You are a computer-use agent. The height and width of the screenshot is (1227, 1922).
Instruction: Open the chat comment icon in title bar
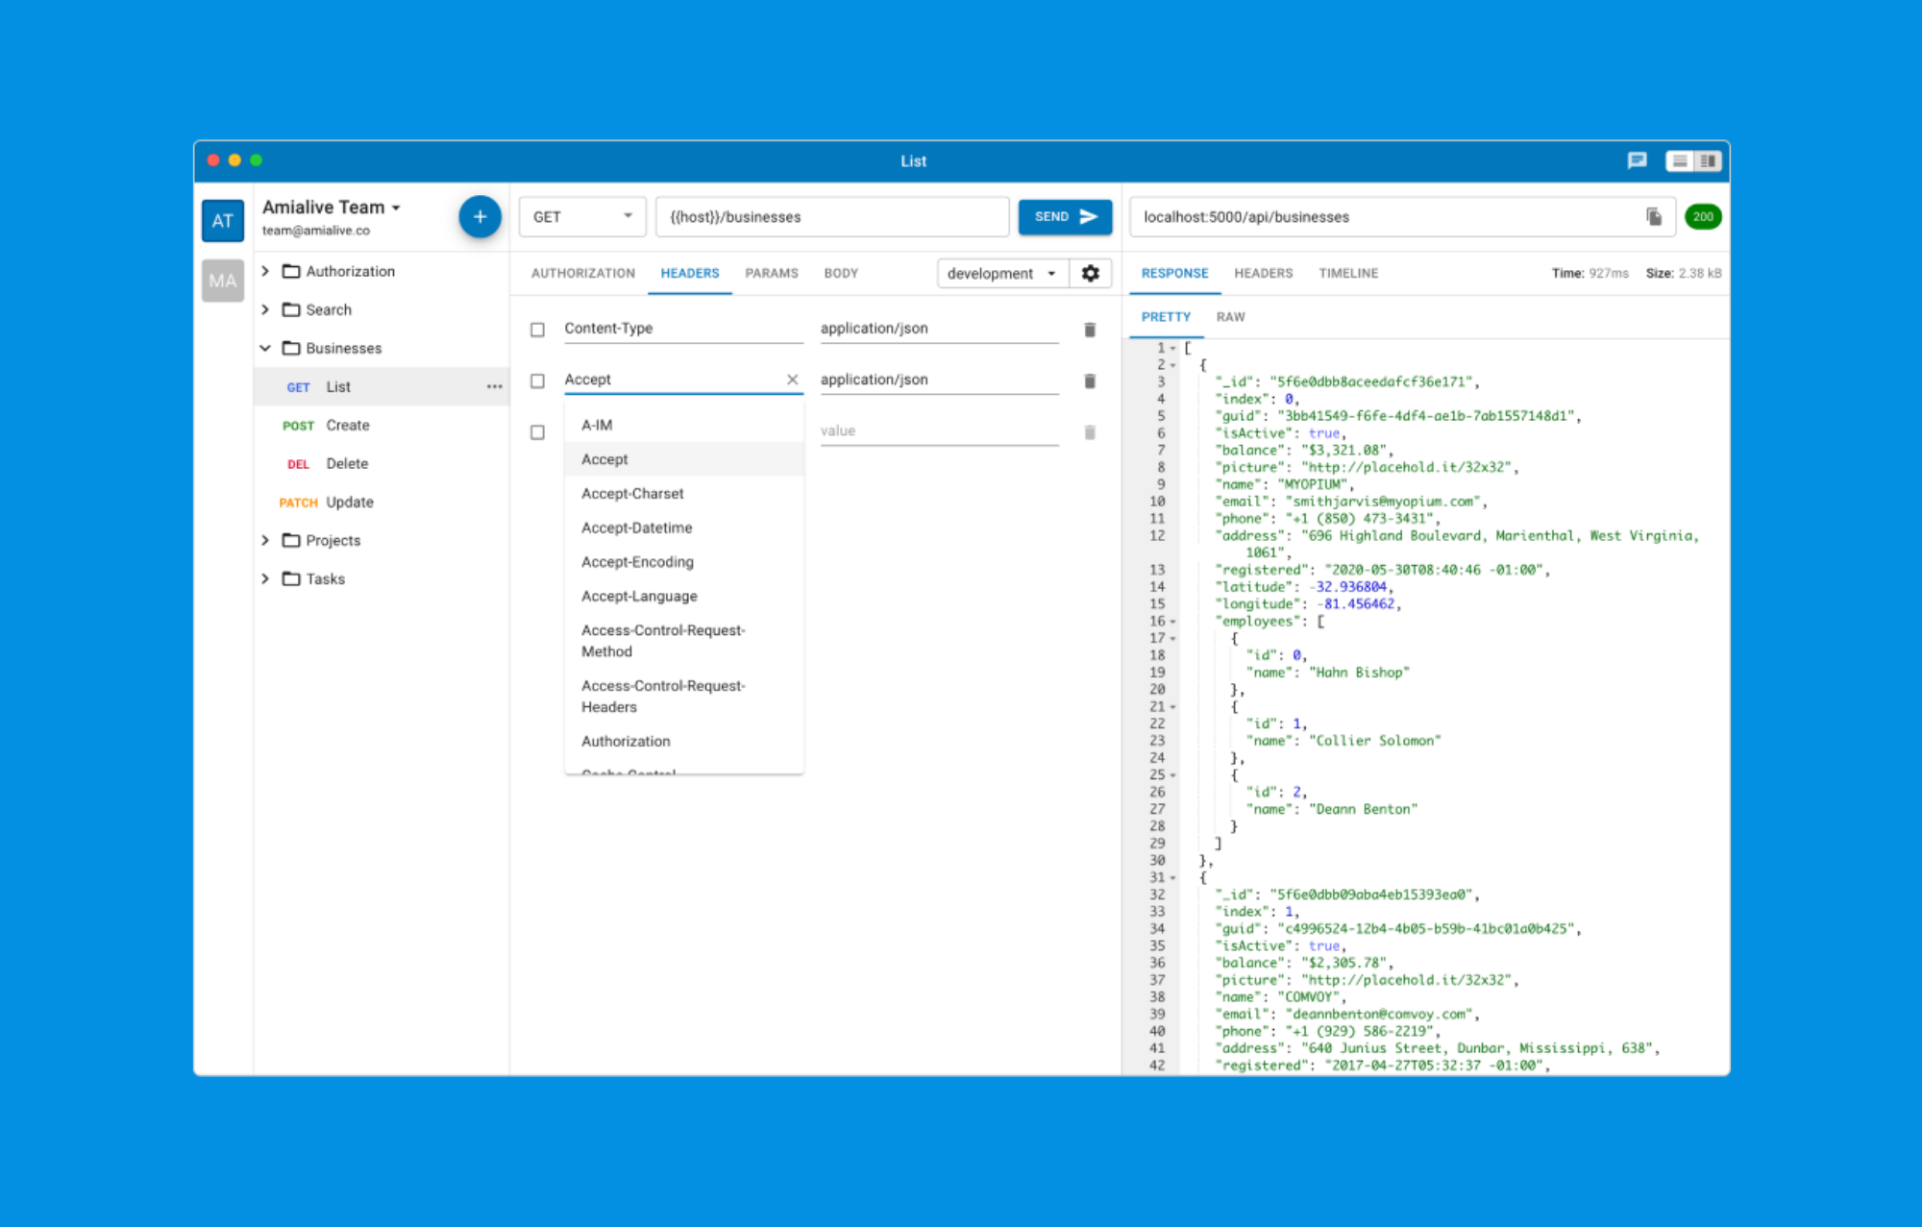coord(1637,160)
